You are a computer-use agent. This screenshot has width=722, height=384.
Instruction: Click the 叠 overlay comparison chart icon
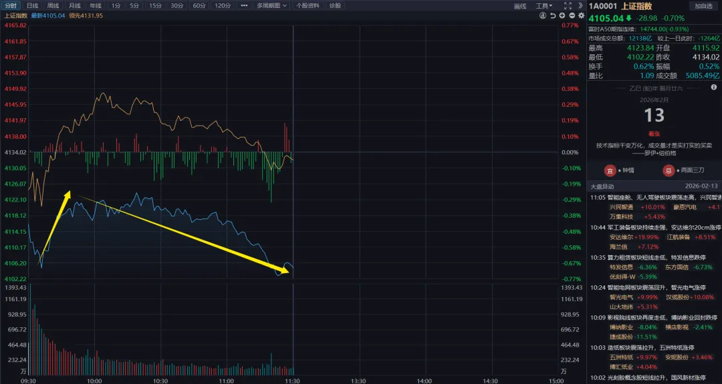click(x=543, y=15)
